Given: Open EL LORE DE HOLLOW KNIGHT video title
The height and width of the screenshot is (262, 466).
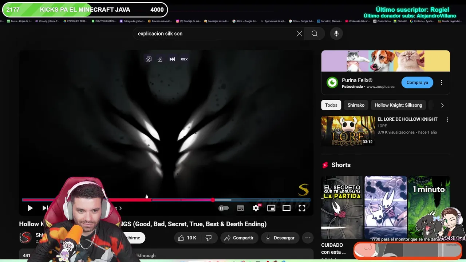Looking at the screenshot, I should click(407, 119).
